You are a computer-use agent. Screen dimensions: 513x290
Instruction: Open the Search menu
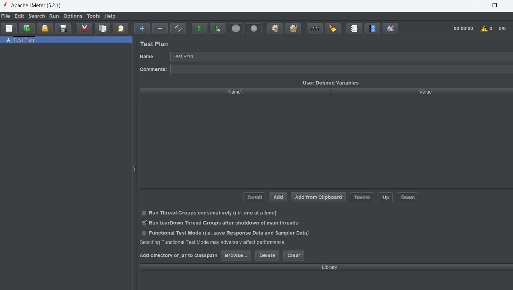coord(36,16)
